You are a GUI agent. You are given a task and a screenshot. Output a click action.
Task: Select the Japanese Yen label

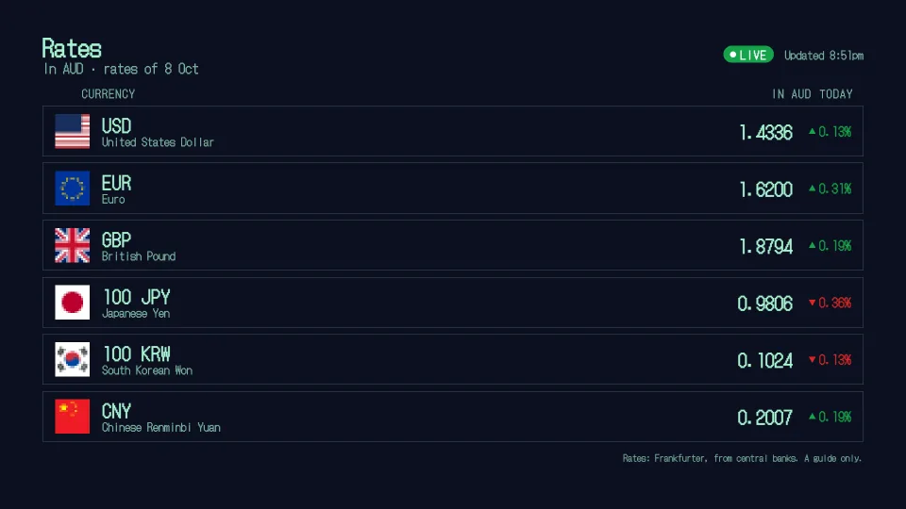[136, 313]
